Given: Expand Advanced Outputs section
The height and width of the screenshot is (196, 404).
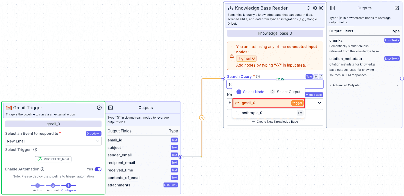Looking at the screenshot, I should pos(364,85).
